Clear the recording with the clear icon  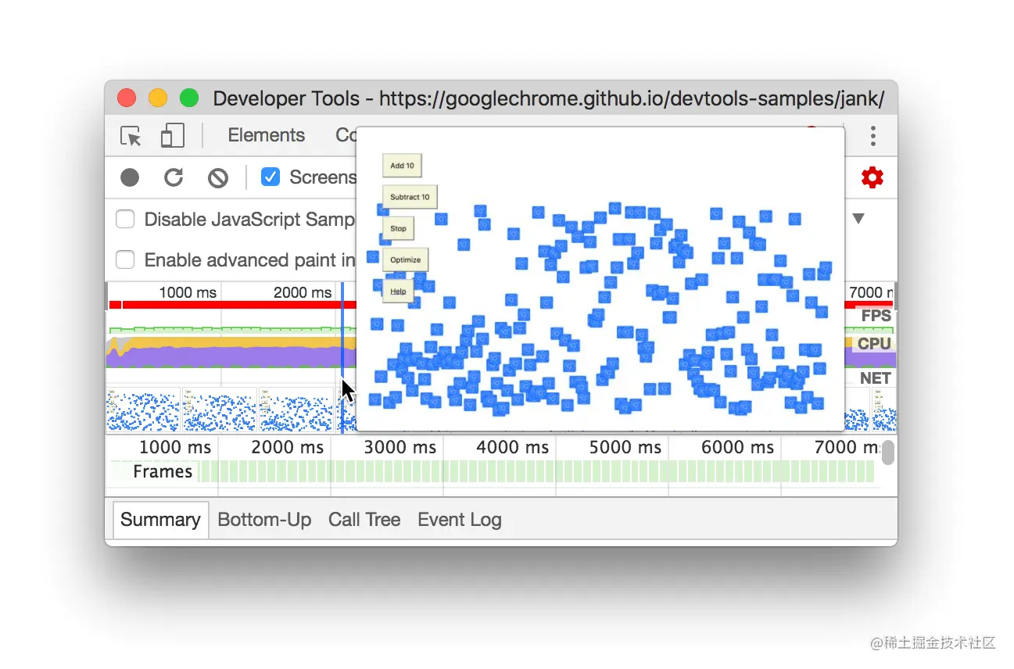coord(218,178)
